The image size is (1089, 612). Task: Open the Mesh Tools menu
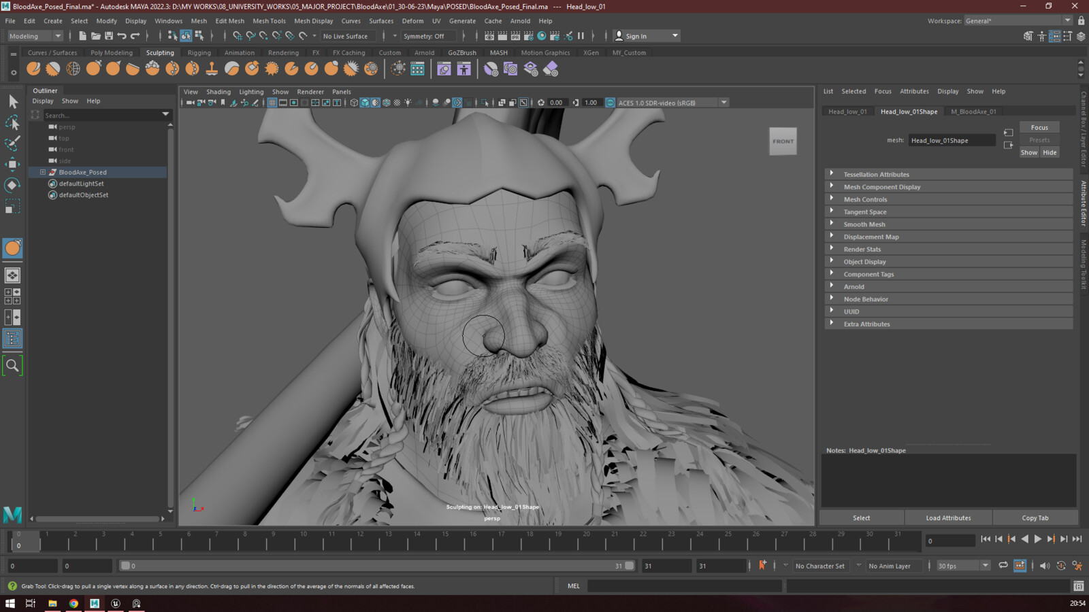pyautogui.click(x=269, y=21)
